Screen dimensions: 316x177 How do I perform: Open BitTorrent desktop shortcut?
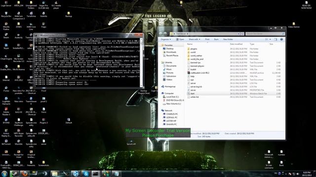[6, 142]
